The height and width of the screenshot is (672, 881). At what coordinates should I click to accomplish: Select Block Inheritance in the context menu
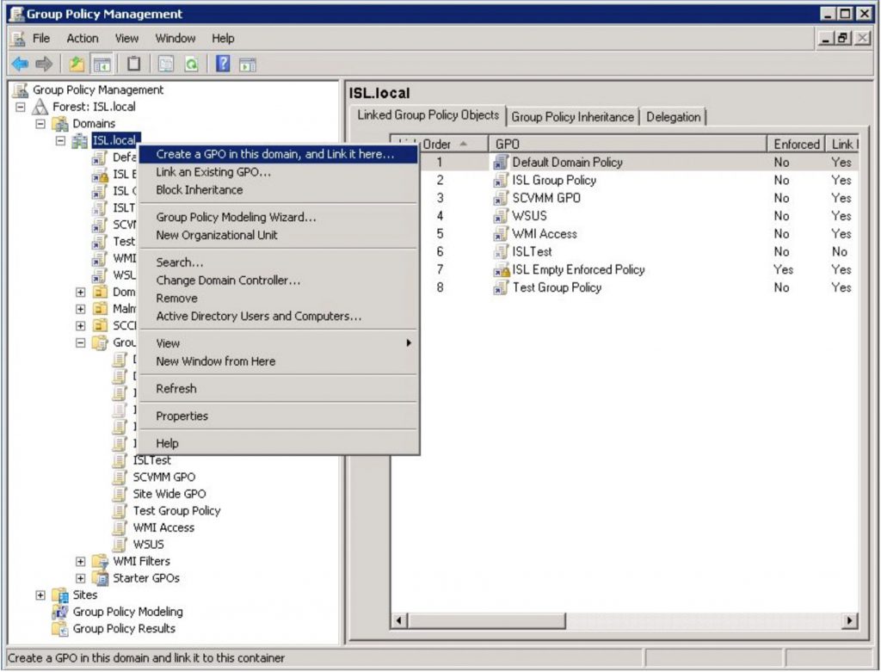pyautogui.click(x=200, y=189)
